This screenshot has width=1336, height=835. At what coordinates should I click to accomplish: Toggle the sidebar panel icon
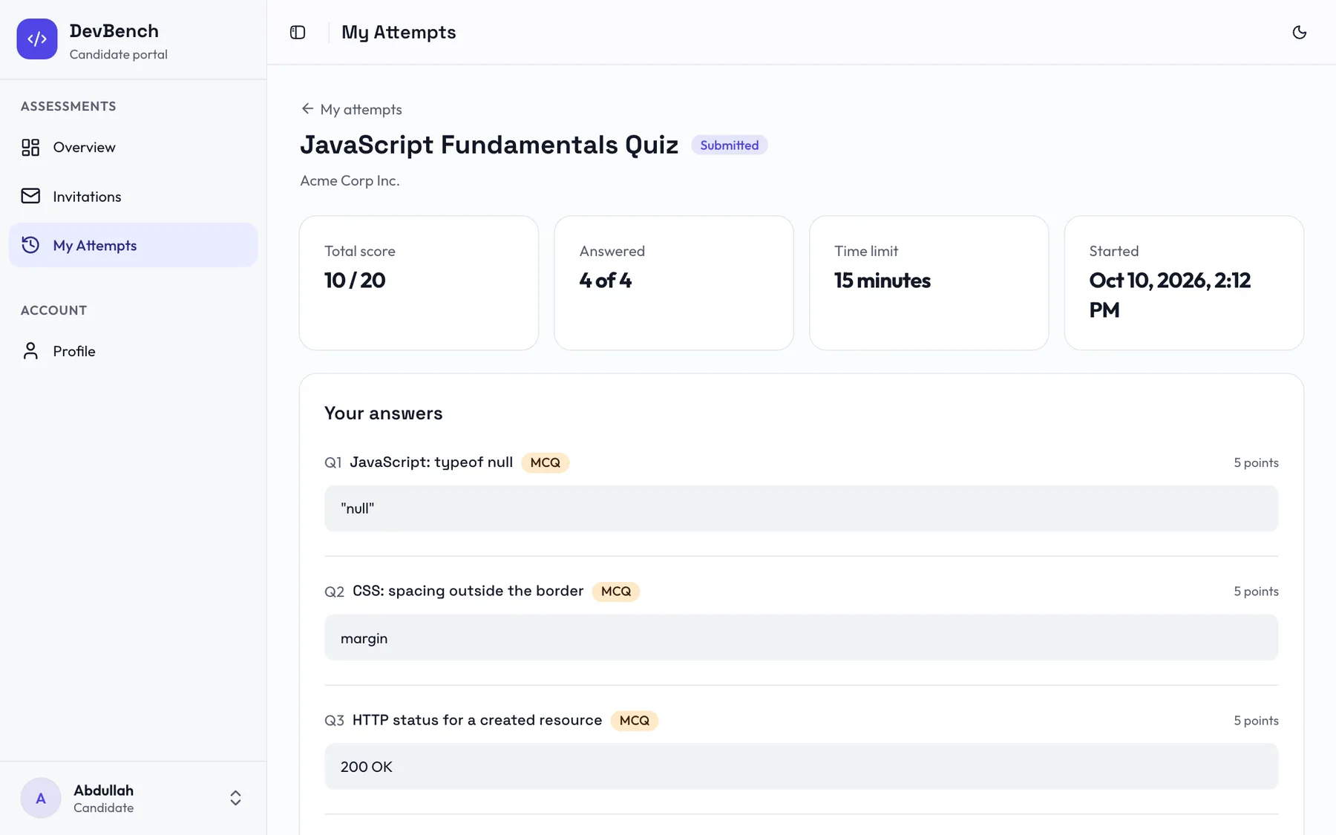tap(298, 32)
